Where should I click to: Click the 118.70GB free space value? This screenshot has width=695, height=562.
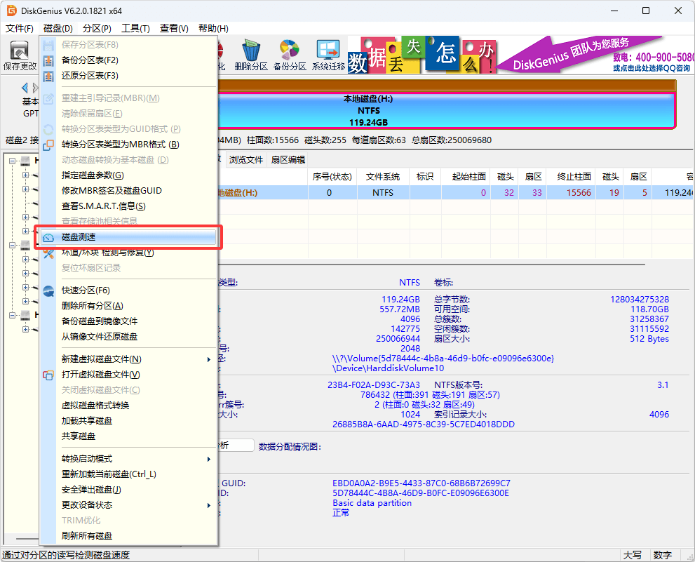[x=650, y=309]
